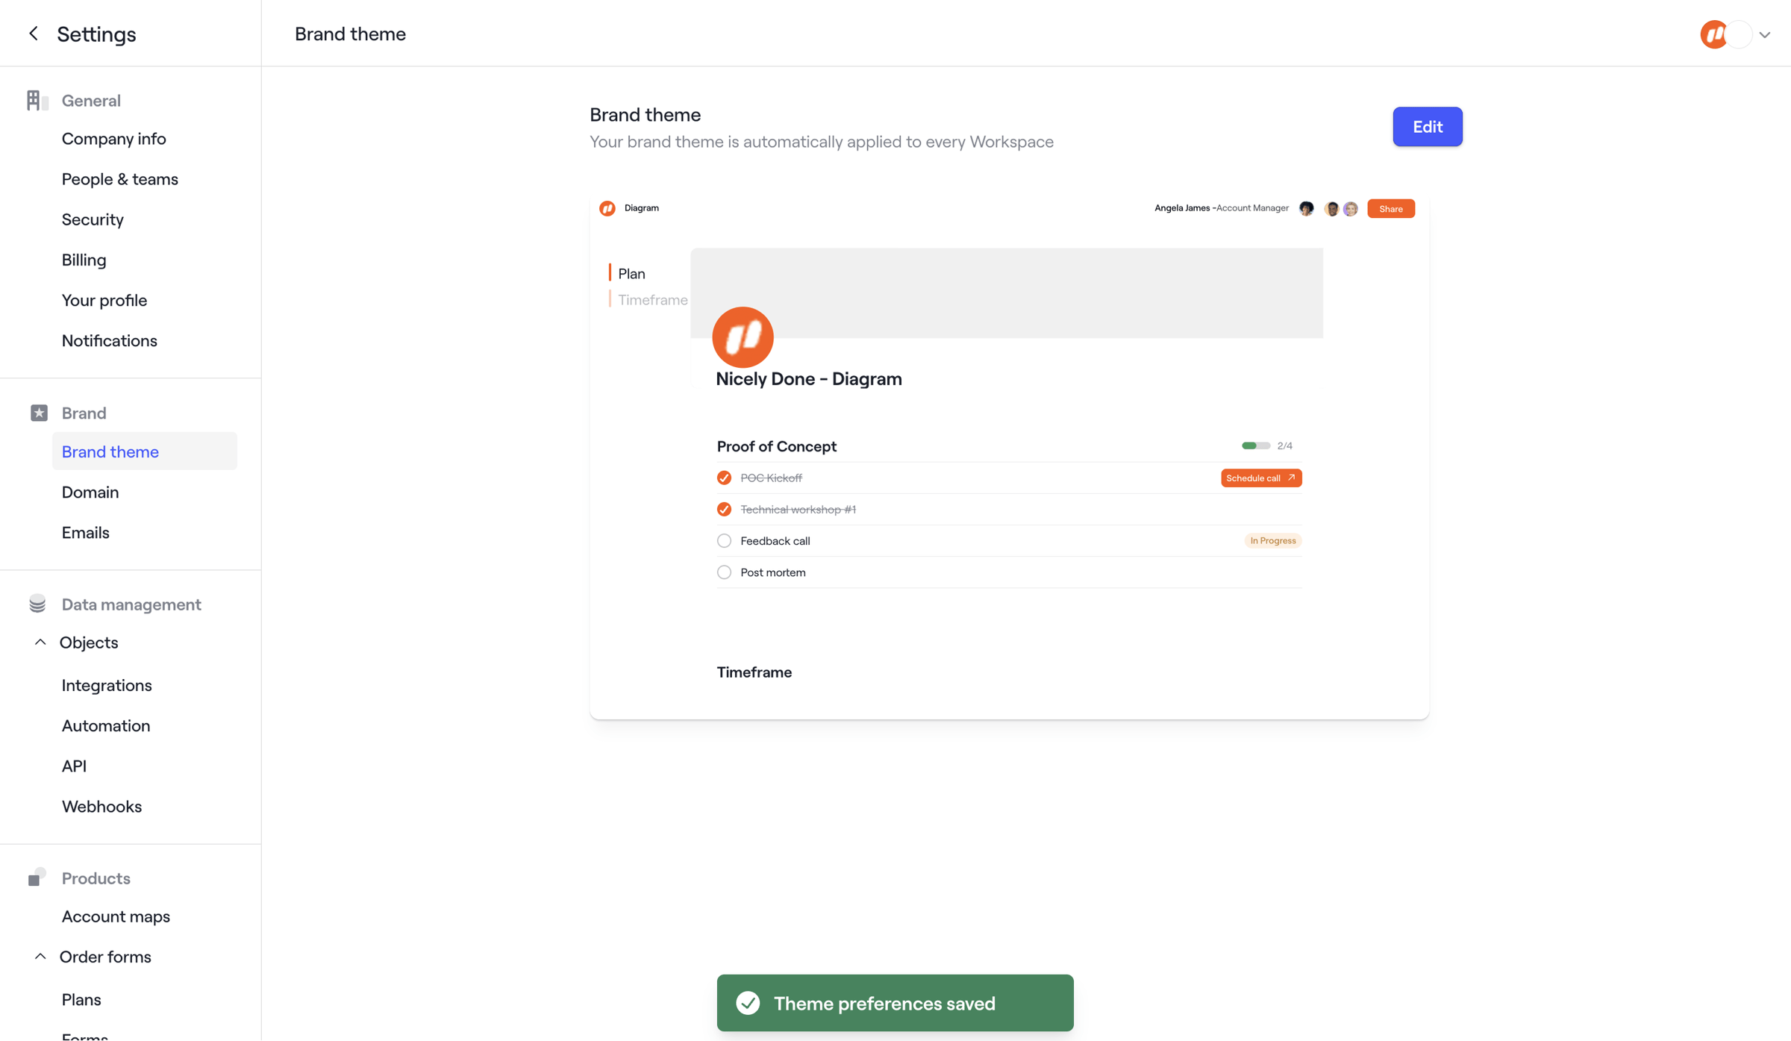This screenshot has height=1041, width=1791.
Task: Click the Proof of Concept progress bar
Action: pyautogui.click(x=1255, y=446)
